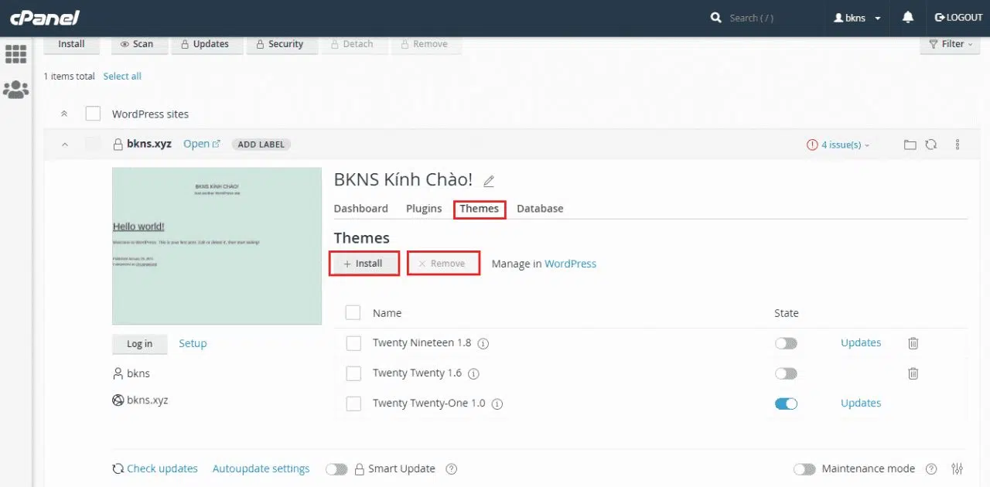
Task: Toggle Maintenance mode switch
Action: [804, 469]
